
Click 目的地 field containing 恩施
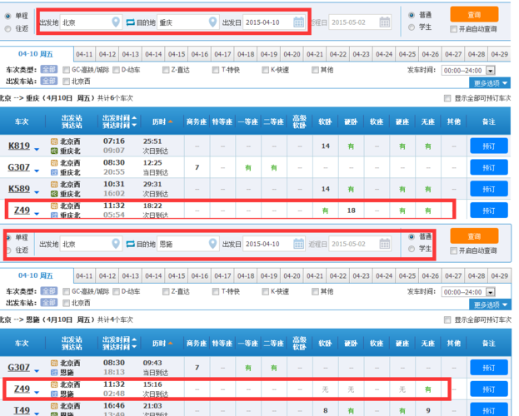[188, 244]
